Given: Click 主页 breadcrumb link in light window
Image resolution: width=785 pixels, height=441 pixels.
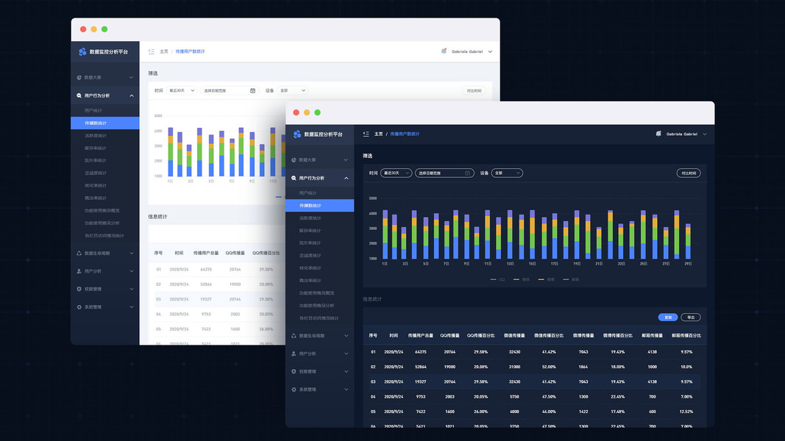Looking at the screenshot, I should (164, 51).
